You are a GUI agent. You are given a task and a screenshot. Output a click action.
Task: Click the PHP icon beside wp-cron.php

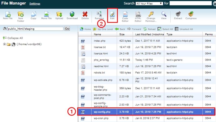[x=83, y=118]
